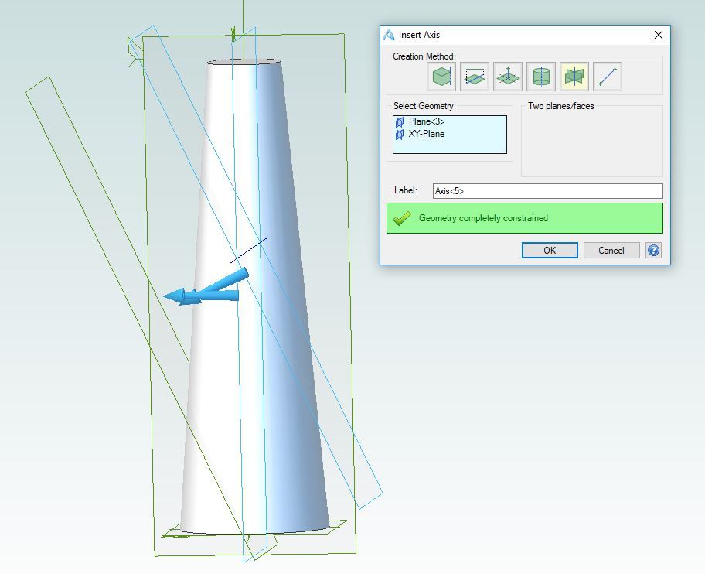Image resolution: width=705 pixels, height=574 pixels.
Task: Click the blue direction arrow on the model
Action: click(206, 289)
